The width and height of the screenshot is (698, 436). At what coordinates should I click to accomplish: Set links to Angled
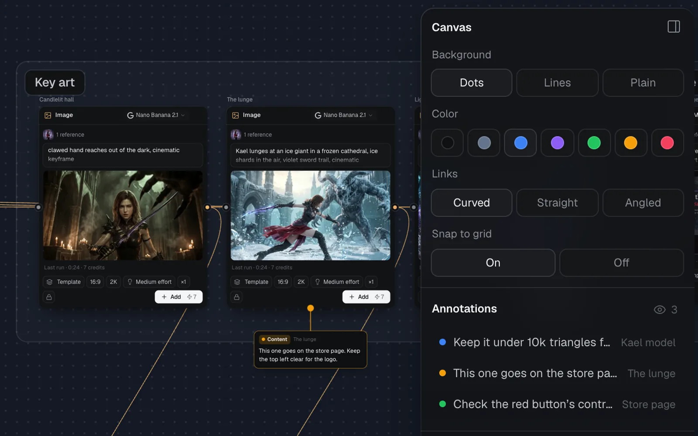(643, 203)
